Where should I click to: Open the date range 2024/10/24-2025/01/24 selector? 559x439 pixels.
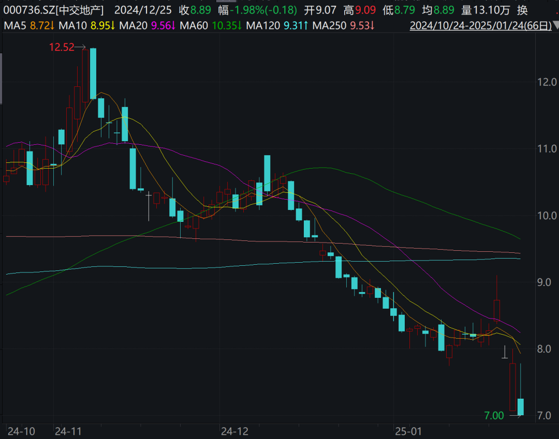coord(480,26)
